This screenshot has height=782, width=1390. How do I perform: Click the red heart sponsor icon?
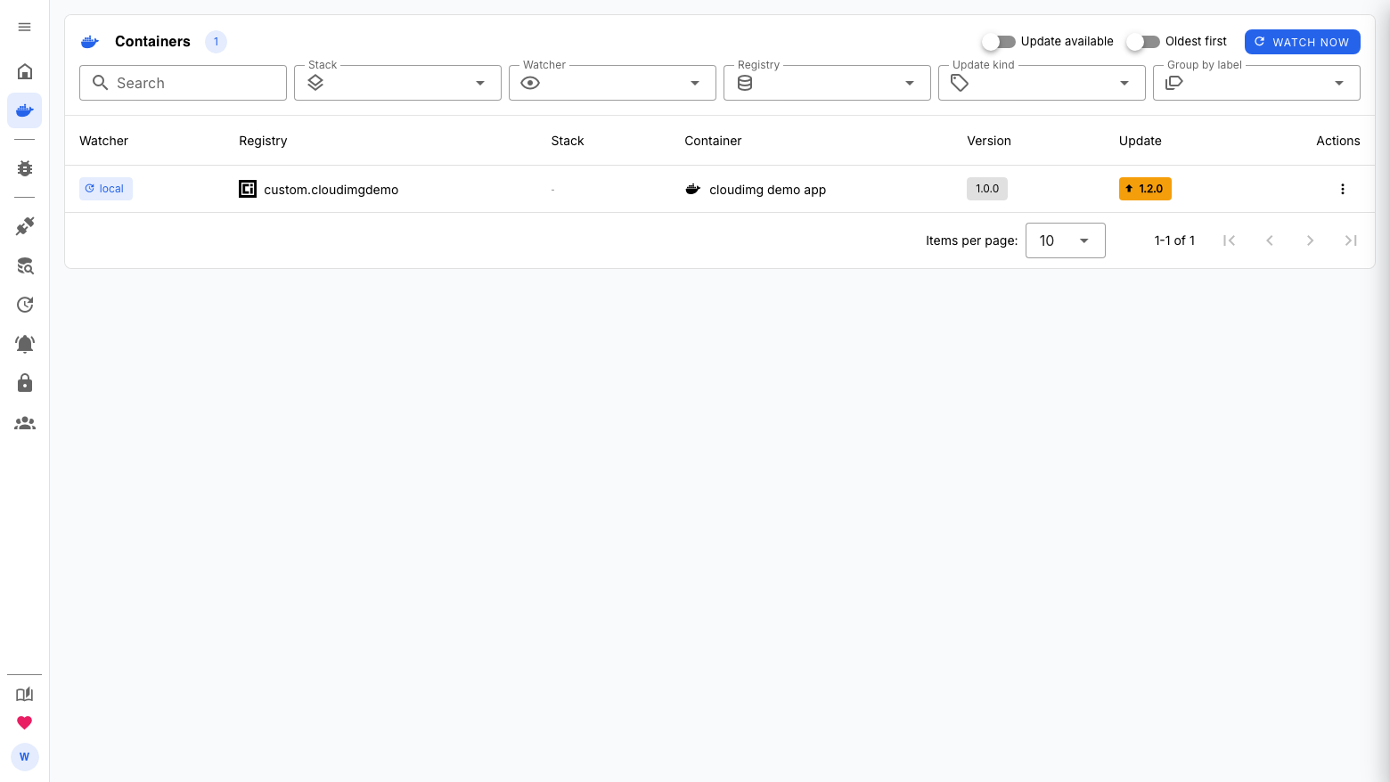click(25, 723)
